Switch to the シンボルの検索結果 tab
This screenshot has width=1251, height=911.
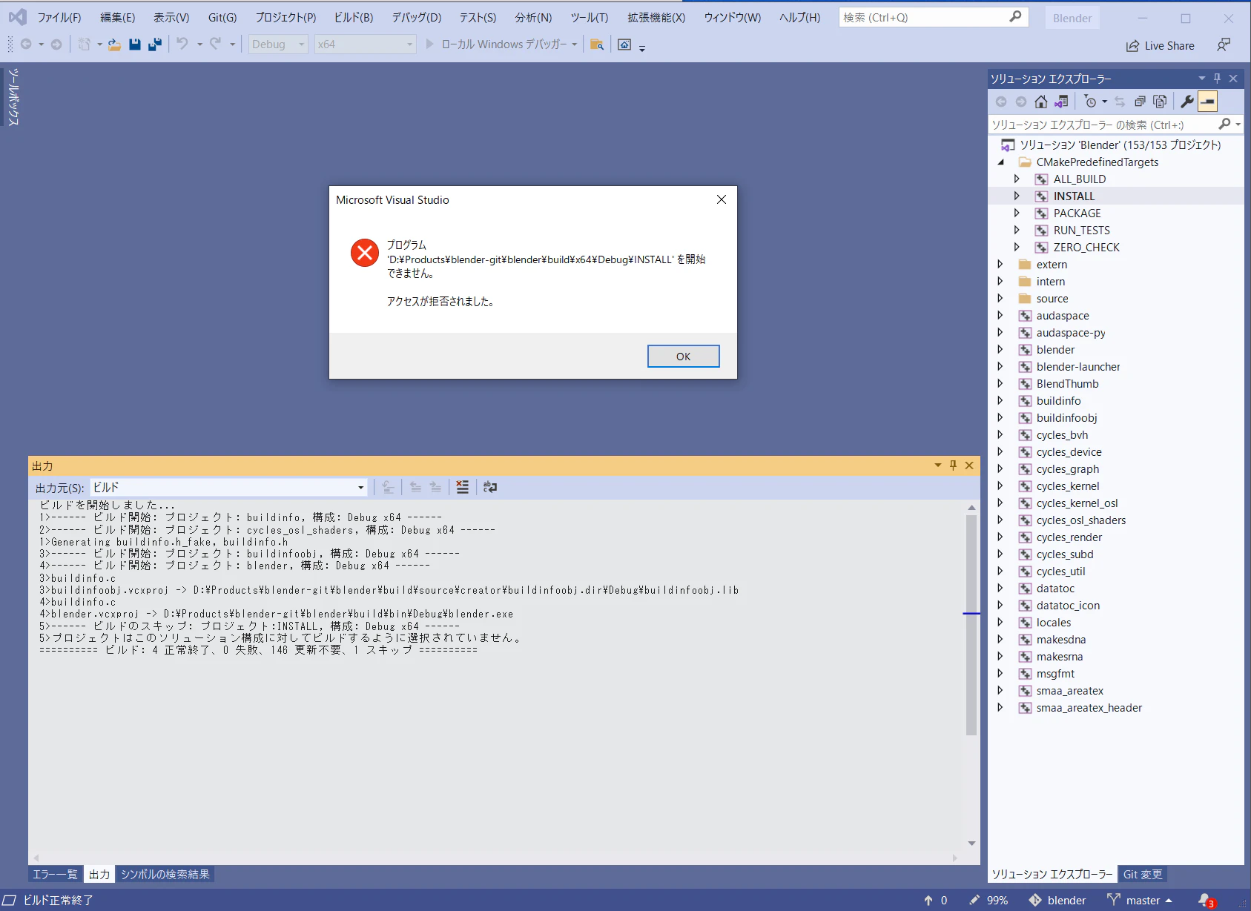tap(165, 875)
